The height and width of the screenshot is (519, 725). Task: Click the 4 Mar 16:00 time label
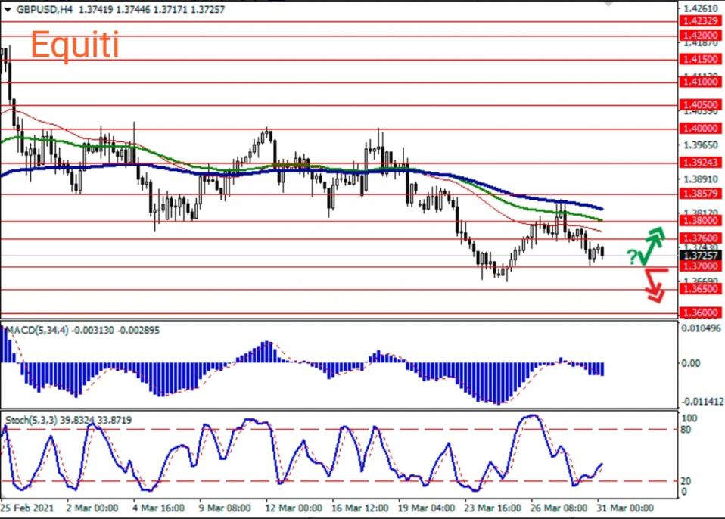[x=159, y=508]
